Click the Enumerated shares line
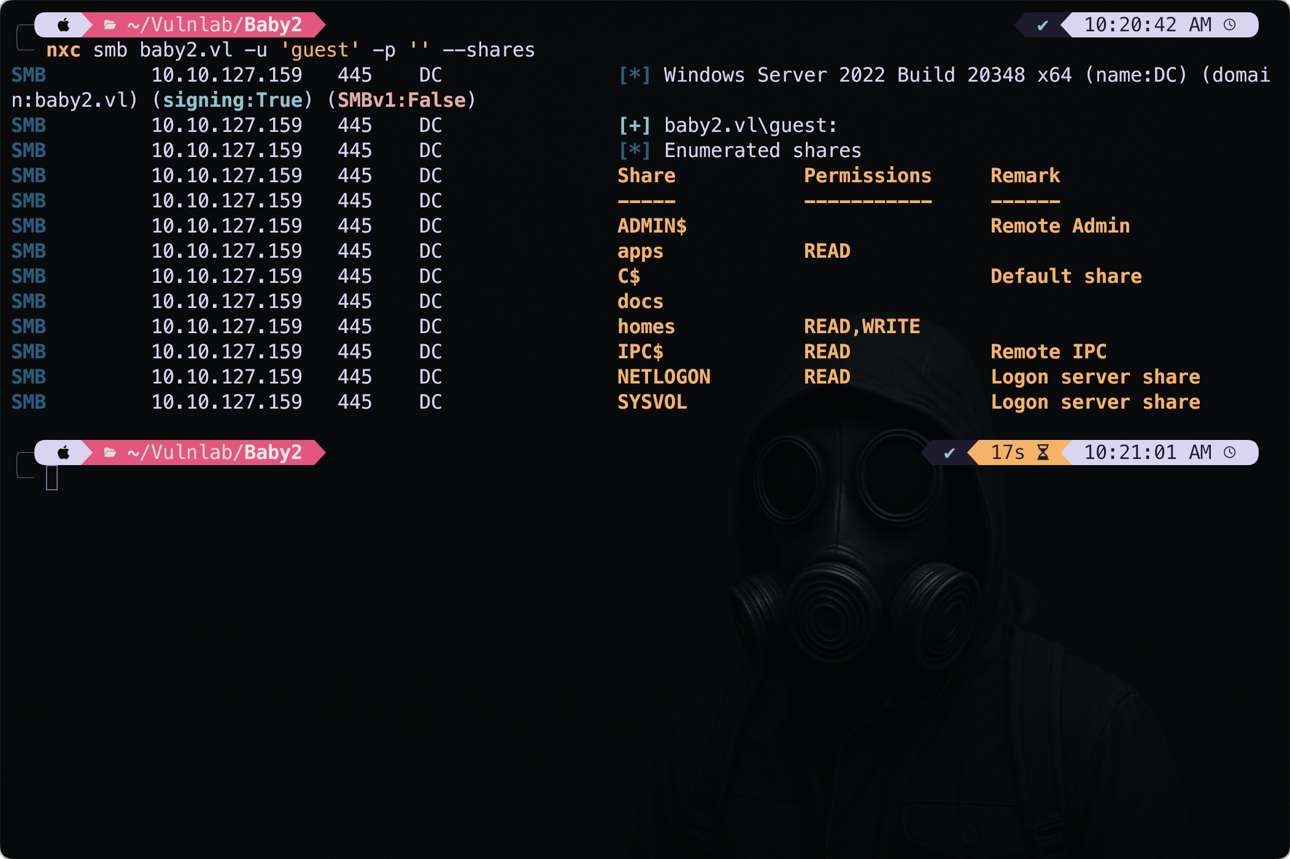The height and width of the screenshot is (859, 1290). (x=762, y=150)
